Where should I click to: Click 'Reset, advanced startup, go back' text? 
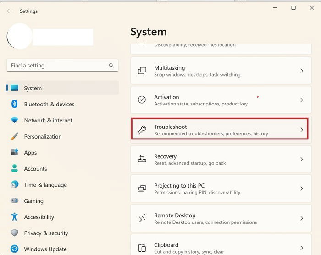coord(190,163)
